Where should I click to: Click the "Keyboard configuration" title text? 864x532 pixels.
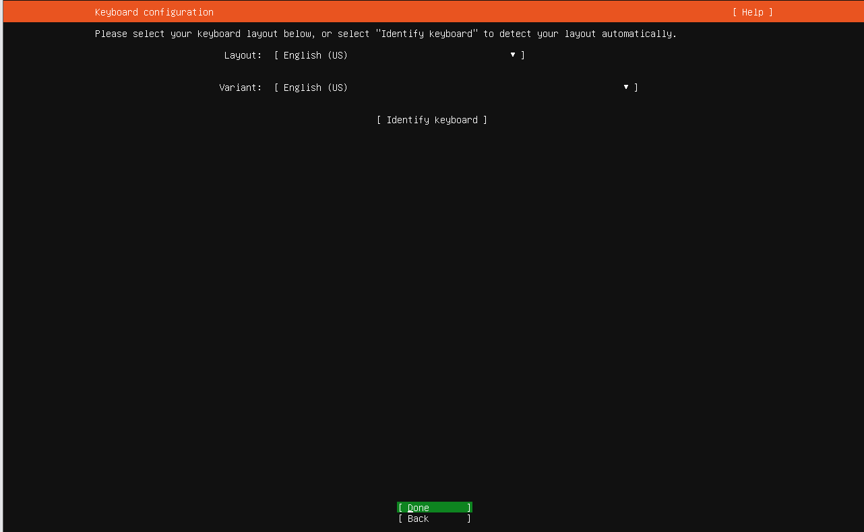(154, 12)
